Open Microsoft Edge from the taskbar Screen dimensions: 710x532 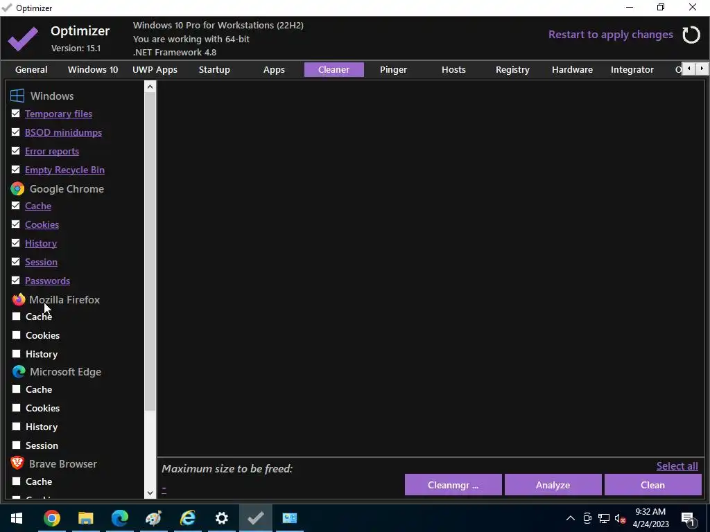tap(119, 518)
